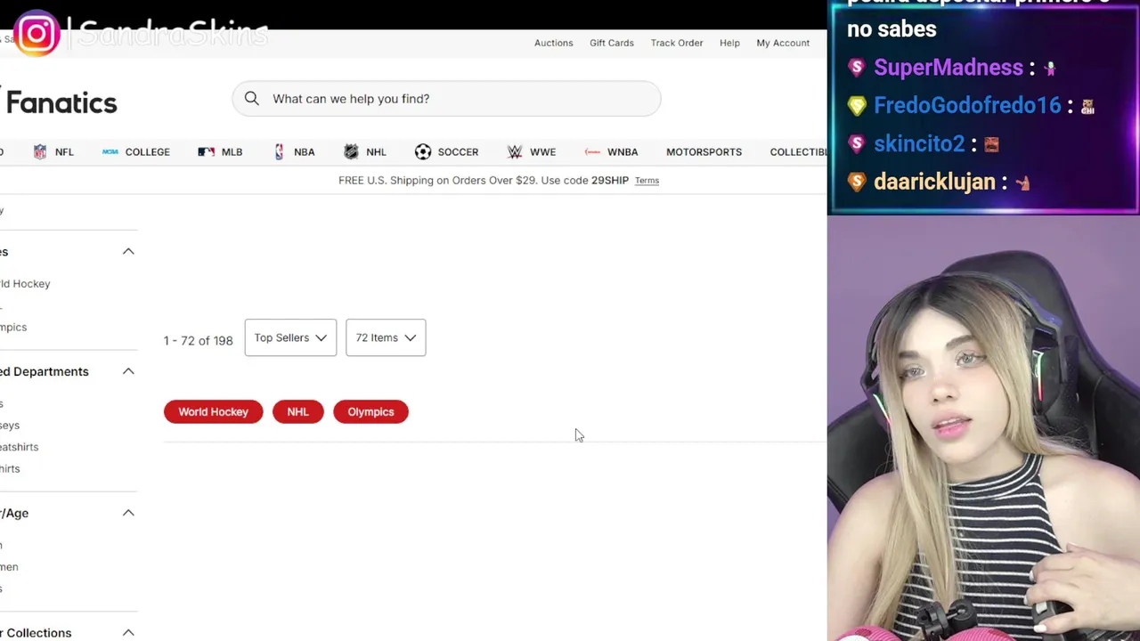Click the NFL shield icon

pyautogui.click(x=40, y=152)
